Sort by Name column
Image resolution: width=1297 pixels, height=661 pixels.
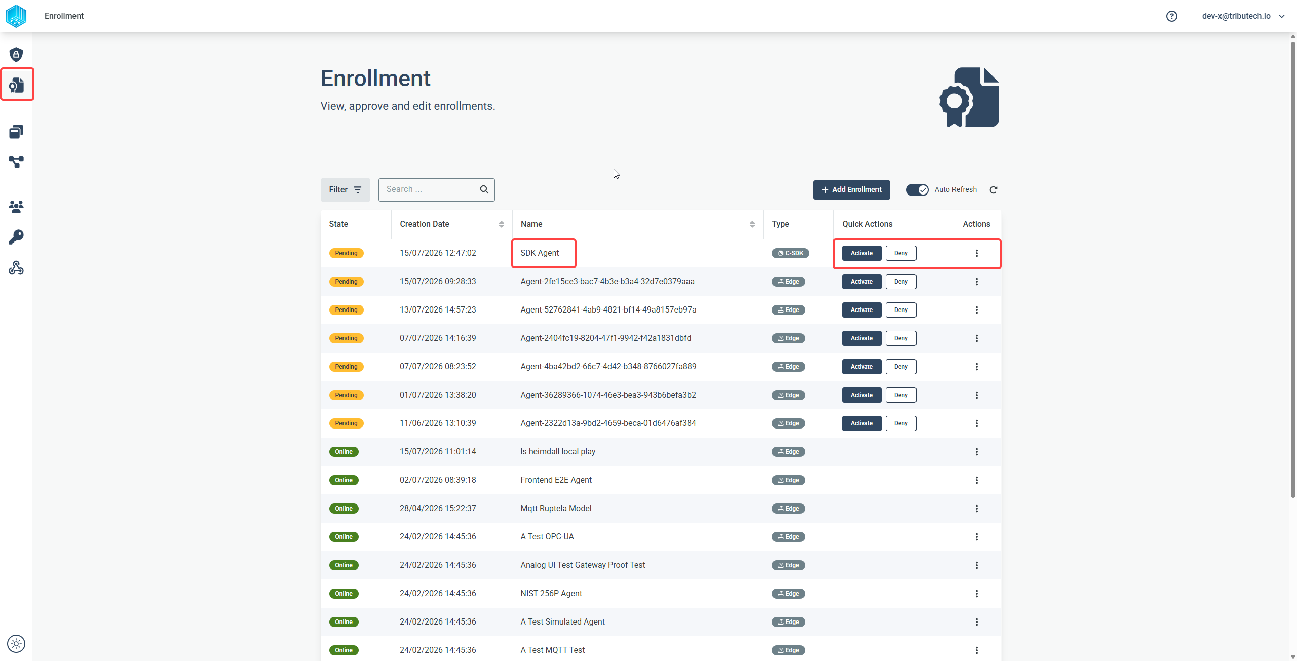coord(752,224)
